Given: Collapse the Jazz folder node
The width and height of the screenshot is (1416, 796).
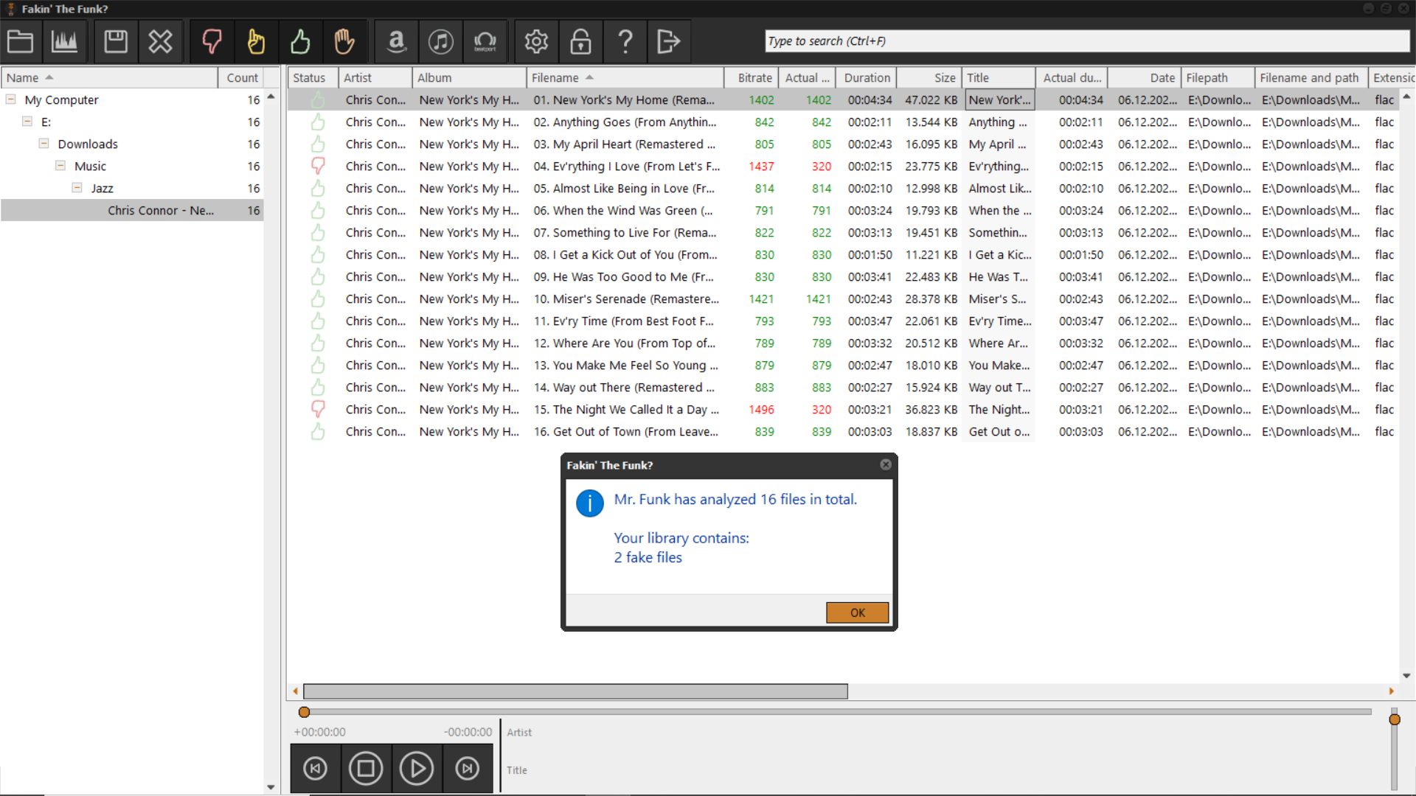Looking at the screenshot, I should (77, 188).
